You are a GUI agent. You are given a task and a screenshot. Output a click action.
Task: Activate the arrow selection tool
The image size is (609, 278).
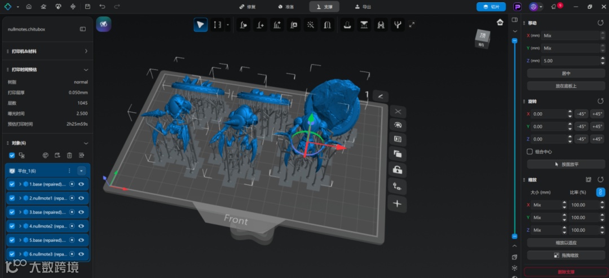[200, 25]
